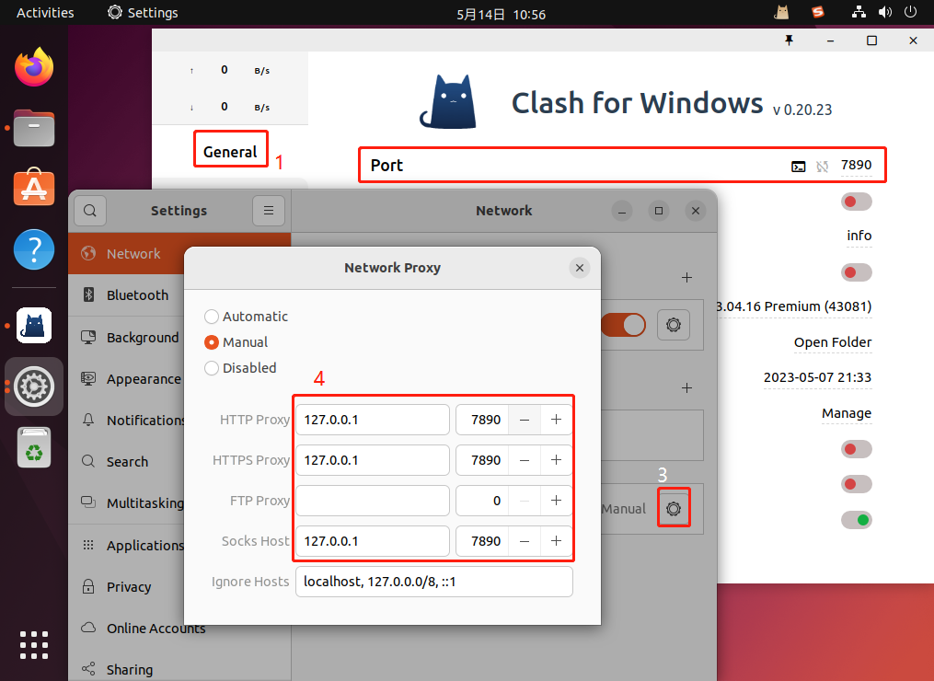This screenshot has width=934, height=681.
Task: Open wired connection gear next to the orange switch
Action: (674, 325)
